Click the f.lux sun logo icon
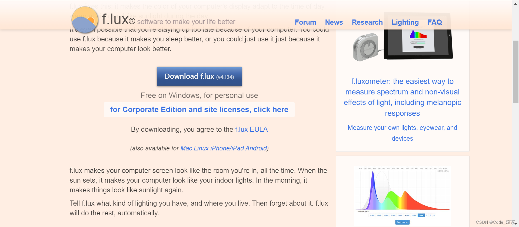This screenshot has height=227, width=519. point(85,20)
